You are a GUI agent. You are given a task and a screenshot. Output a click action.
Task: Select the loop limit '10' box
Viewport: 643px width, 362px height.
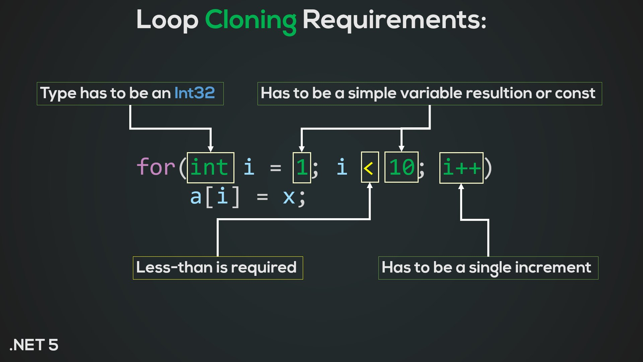tap(400, 168)
